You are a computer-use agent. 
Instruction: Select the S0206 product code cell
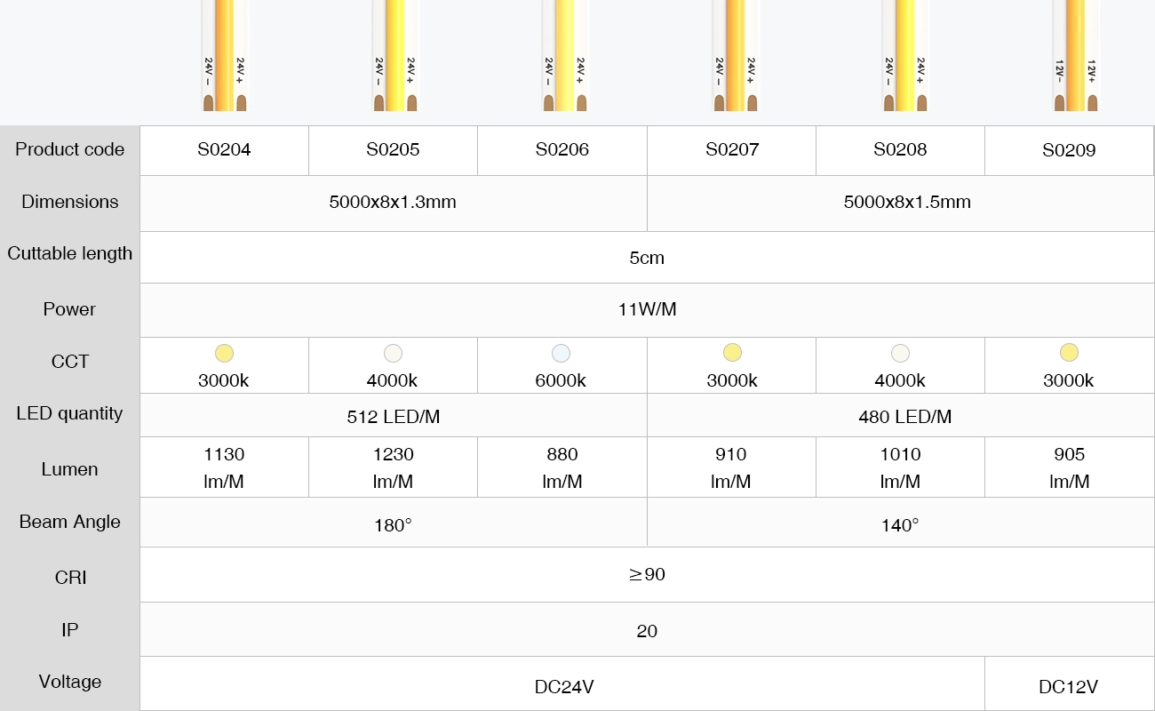click(562, 150)
